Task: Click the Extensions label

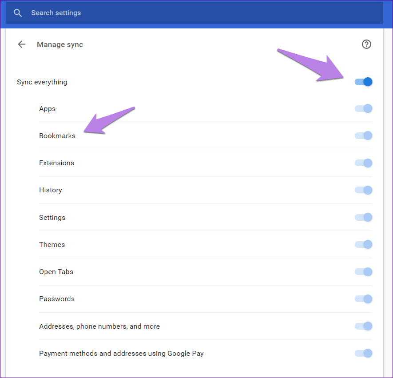Action: coord(56,163)
